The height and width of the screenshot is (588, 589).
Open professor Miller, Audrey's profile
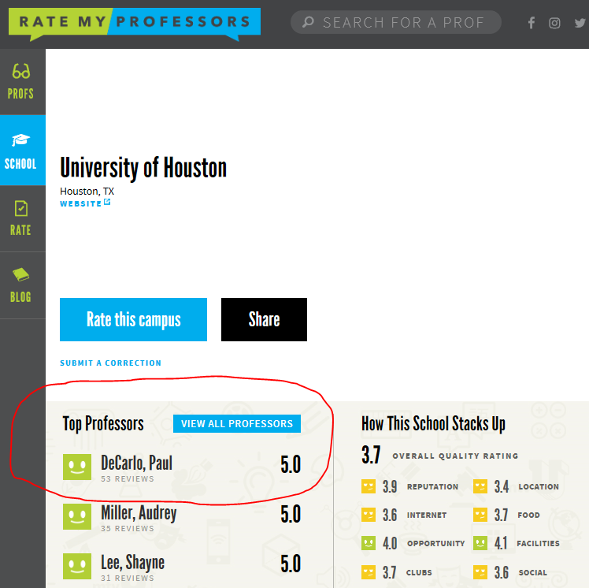(x=139, y=513)
